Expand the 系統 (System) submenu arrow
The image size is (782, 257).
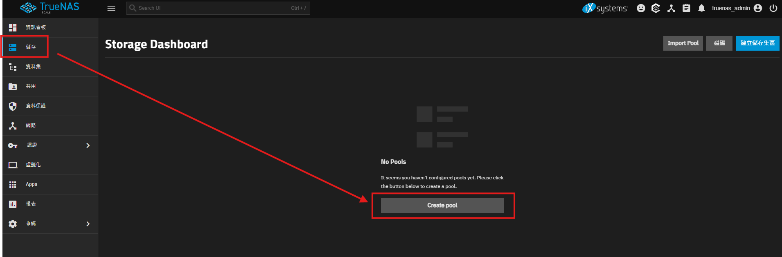[x=88, y=224]
